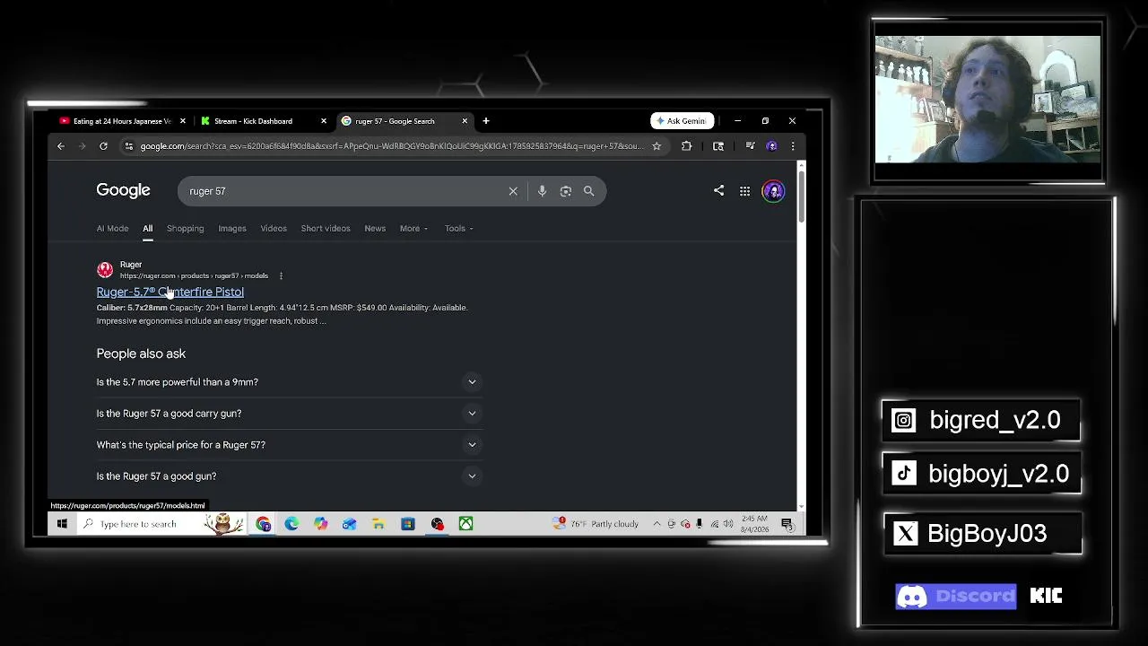Go back in the browser
The width and height of the screenshot is (1148, 646).
(61, 146)
